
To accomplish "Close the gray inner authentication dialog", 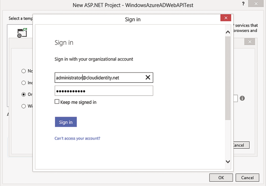I will 250,42.
